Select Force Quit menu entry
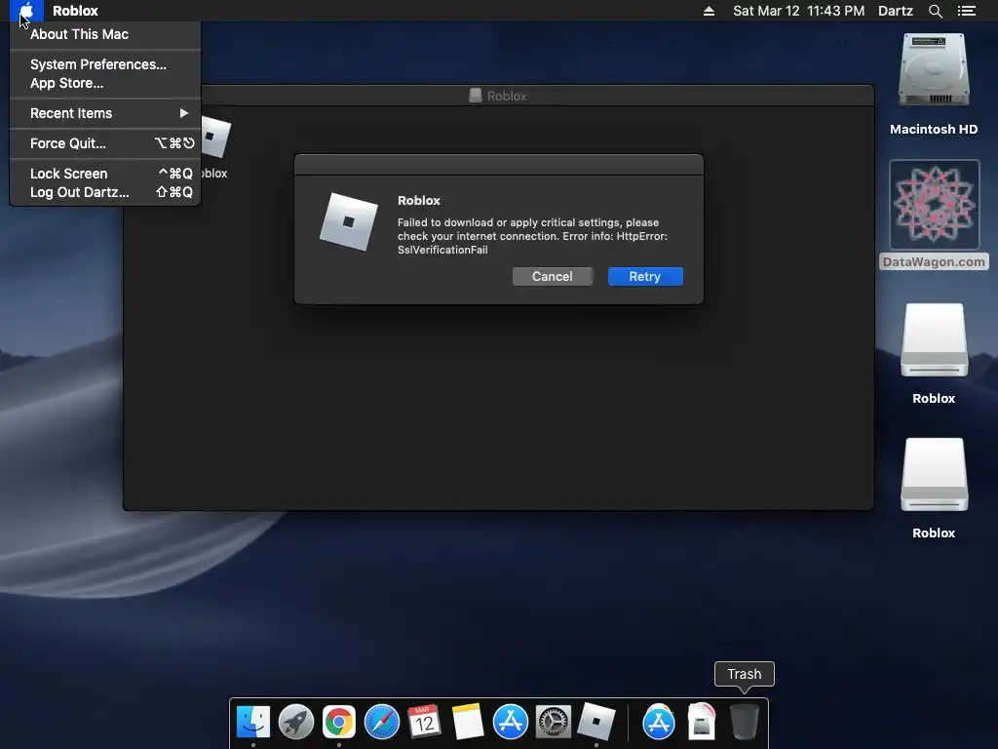Image resolution: width=998 pixels, height=749 pixels. click(x=105, y=143)
